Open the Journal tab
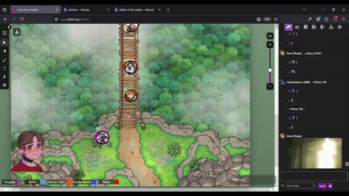This screenshot has height=196, width=349. coord(306,27)
